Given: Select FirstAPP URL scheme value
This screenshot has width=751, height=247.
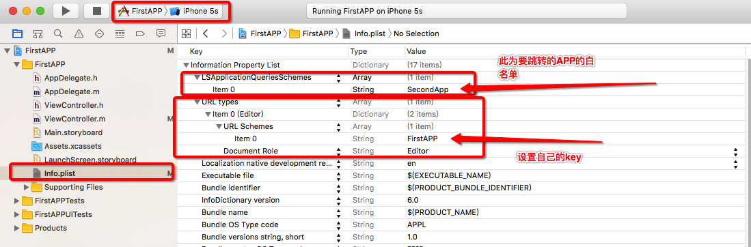Looking at the screenshot, I should [x=422, y=139].
